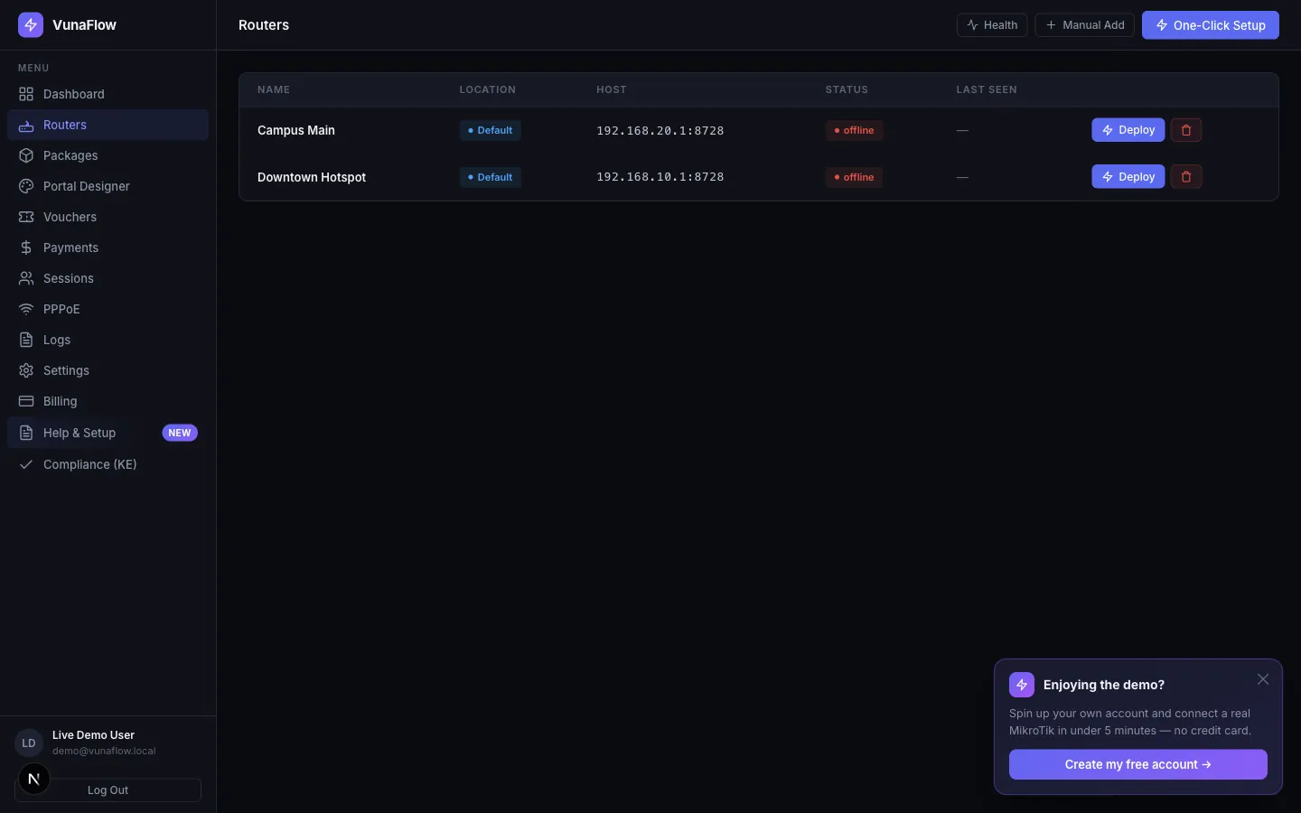Open the Packages page
Viewport: 1301px width, 813px height.
pos(108,155)
